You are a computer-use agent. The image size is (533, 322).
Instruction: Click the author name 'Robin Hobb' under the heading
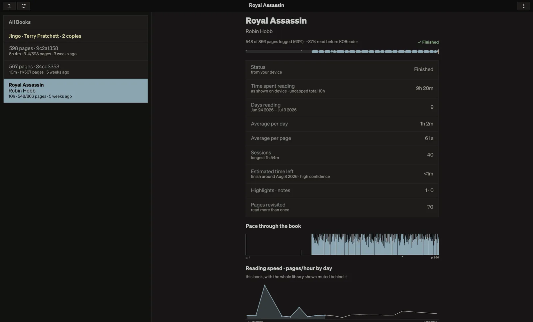coord(259,31)
